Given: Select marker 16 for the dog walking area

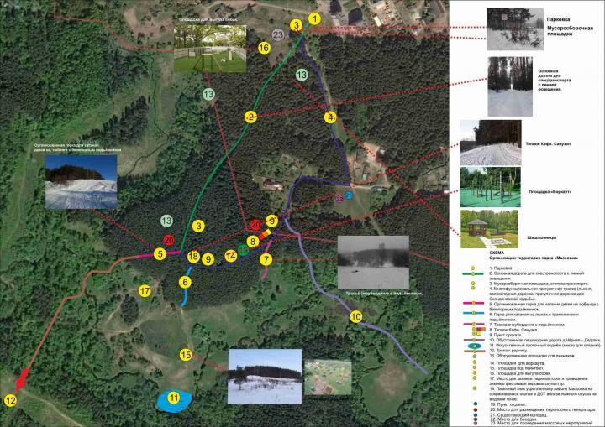Looking at the screenshot, I should click(x=264, y=49).
